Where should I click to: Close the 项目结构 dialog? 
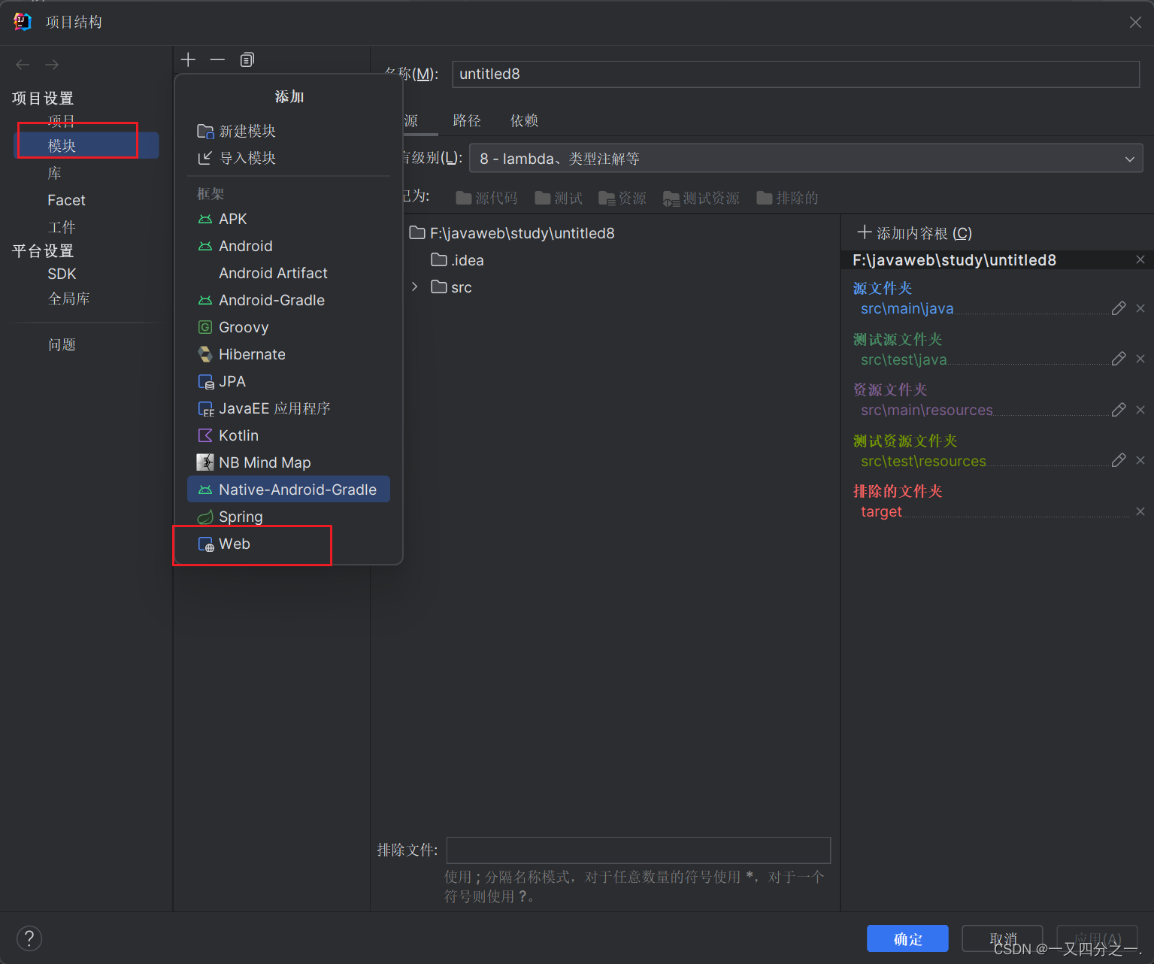pyautogui.click(x=1135, y=23)
